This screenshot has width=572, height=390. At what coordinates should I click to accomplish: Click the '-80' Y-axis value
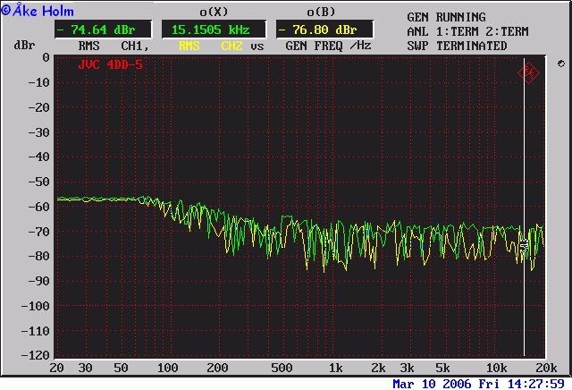click(x=39, y=256)
